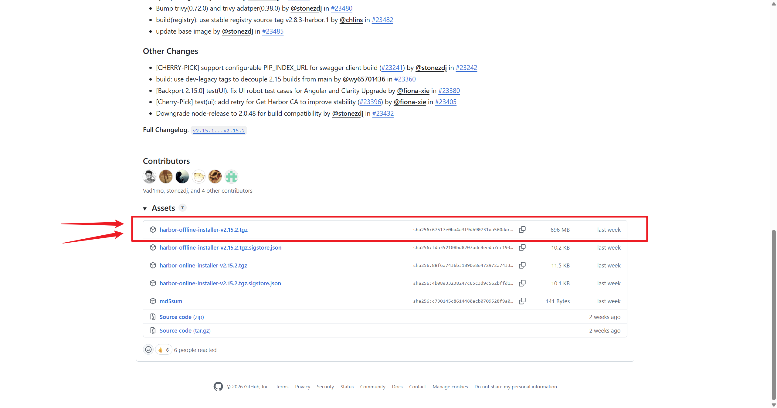Viewport: 777px width, 408px height.
Task: Click the page vertical scrollbar thumb
Action: click(x=774, y=315)
